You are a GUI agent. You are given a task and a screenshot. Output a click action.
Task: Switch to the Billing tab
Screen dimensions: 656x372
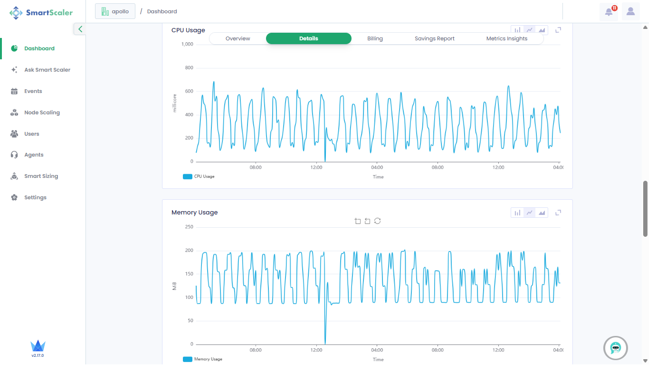(x=375, y=38)
